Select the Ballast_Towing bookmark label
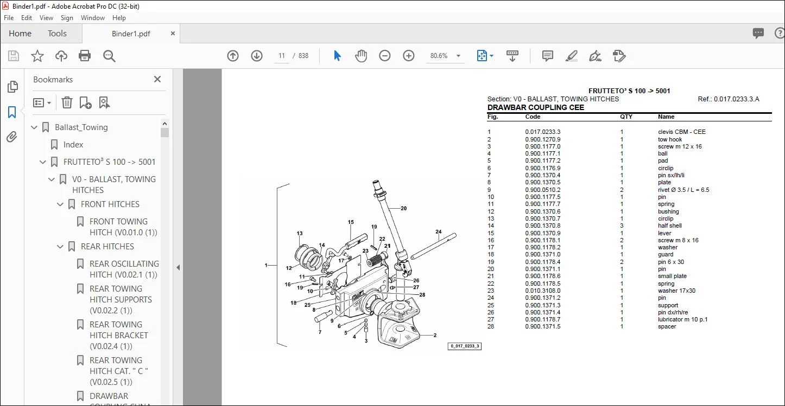 (x=81, y=127)
